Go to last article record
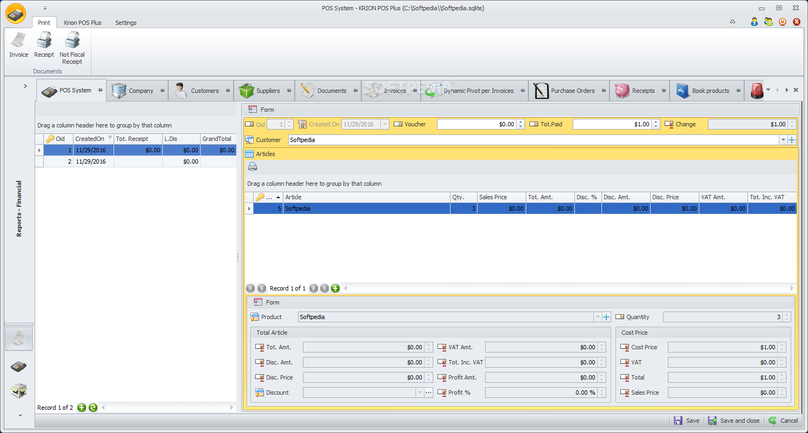Viewport: 808px width, 433px height. (x=324, y=288)
